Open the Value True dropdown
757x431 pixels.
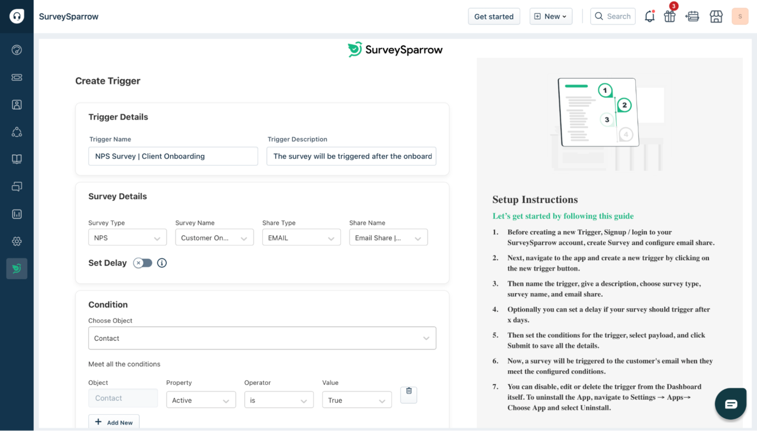tap(357, 400)
